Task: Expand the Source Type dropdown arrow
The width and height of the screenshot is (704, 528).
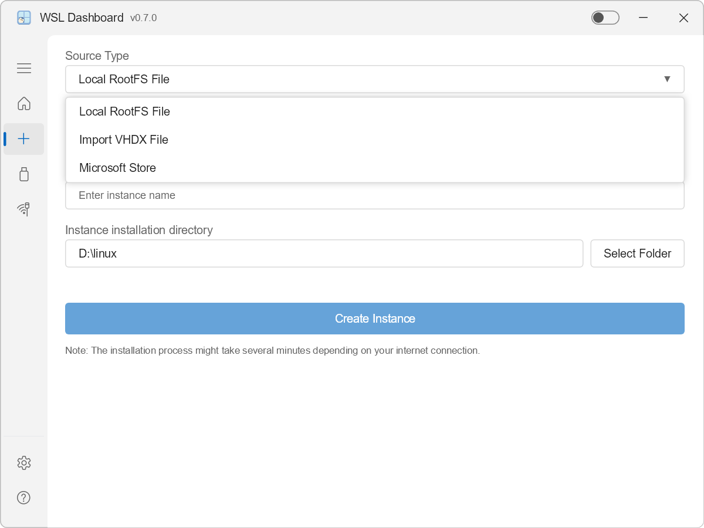Action: click(x=667, y=79)
